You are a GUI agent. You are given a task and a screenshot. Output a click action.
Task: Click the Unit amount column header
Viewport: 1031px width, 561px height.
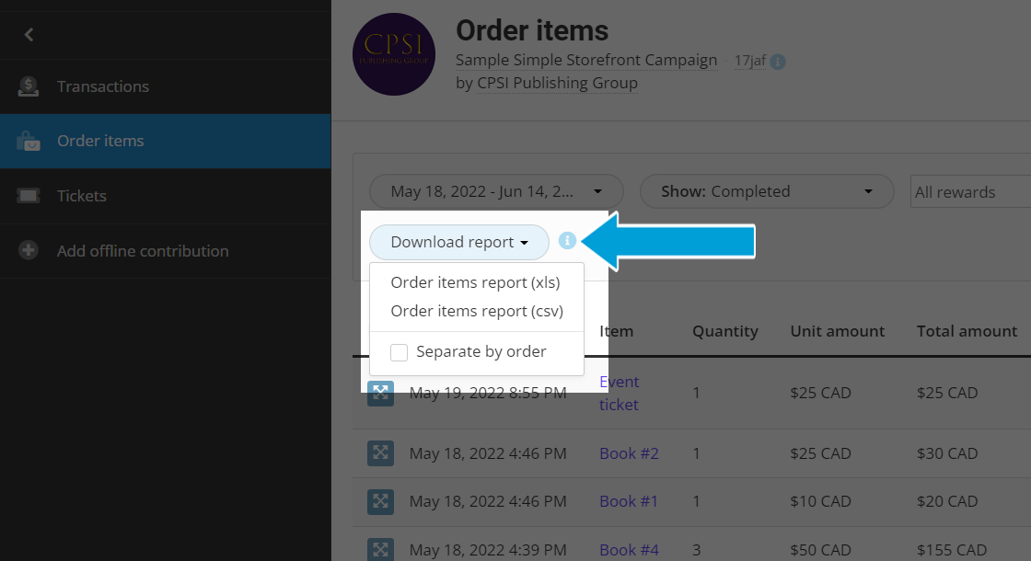coord(837,331)
